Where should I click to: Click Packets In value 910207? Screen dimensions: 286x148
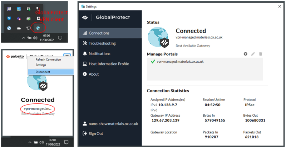point(211,137)
